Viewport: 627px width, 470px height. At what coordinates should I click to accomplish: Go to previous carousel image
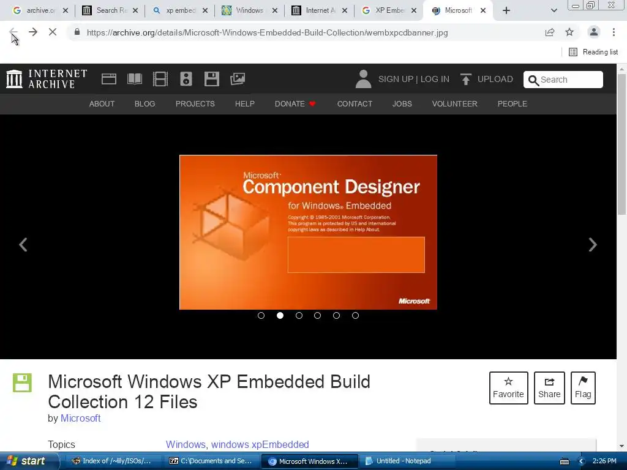pyautogui.click(x=23, y=245)
